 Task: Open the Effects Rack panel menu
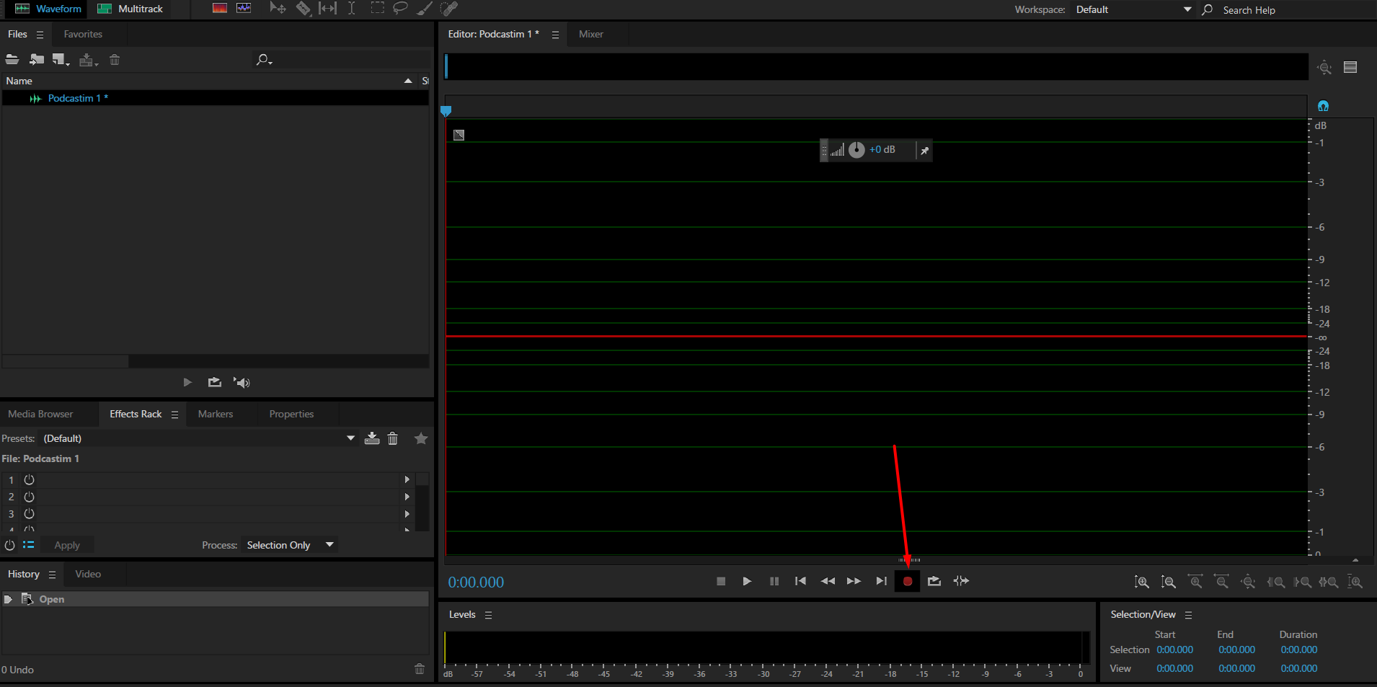[174, 415]
